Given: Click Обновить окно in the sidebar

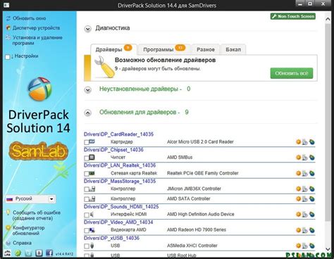Looking at the screenshot, I should coord(30,18).
